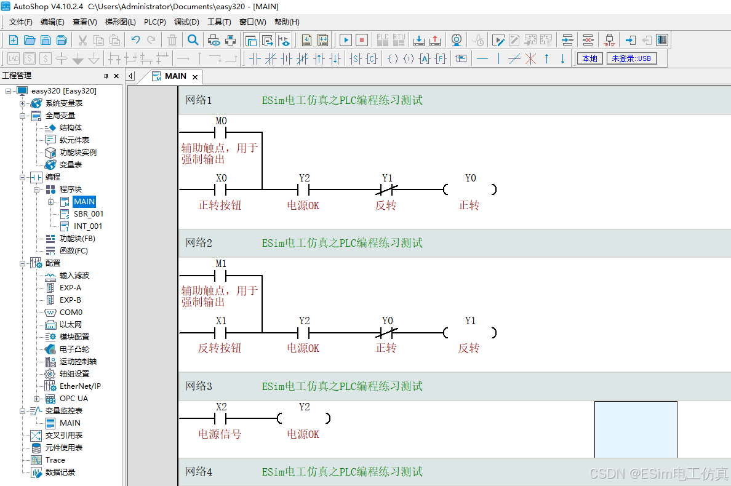Click the red delete-line cross icon
The width and height of the screenshot is (731, 486).
[530, 58]
